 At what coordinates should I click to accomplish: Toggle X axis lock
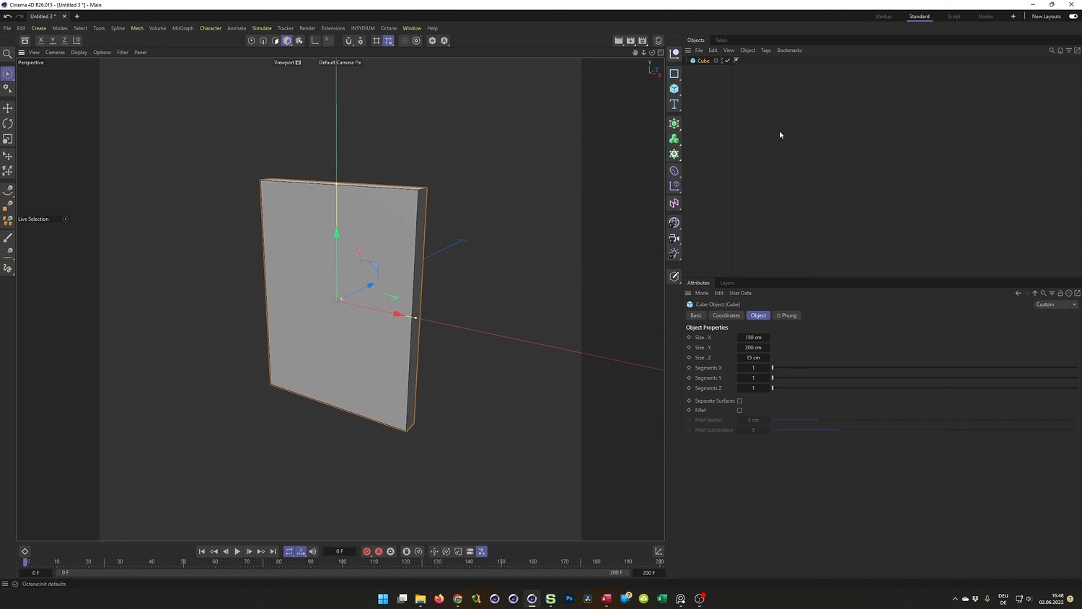pyautogui.click(x=40, y=41)
